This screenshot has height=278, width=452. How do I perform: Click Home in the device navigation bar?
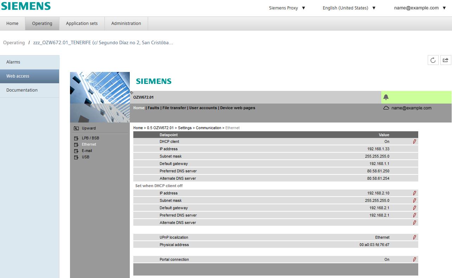[139, 108]
